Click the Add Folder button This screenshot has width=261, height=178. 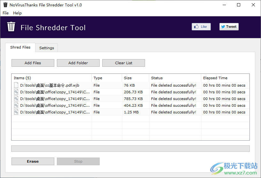tap(78, 63)
